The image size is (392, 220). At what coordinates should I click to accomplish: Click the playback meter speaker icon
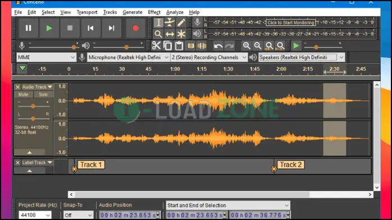pyautogui.click(x=197, y=34)
